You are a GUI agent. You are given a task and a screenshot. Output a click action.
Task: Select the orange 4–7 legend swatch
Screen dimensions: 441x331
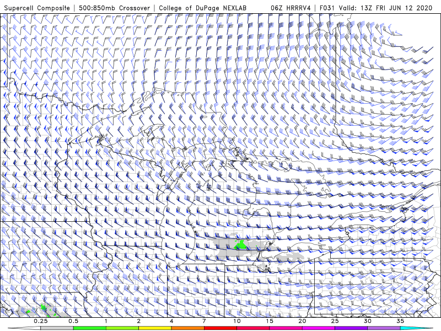[187, 328]
